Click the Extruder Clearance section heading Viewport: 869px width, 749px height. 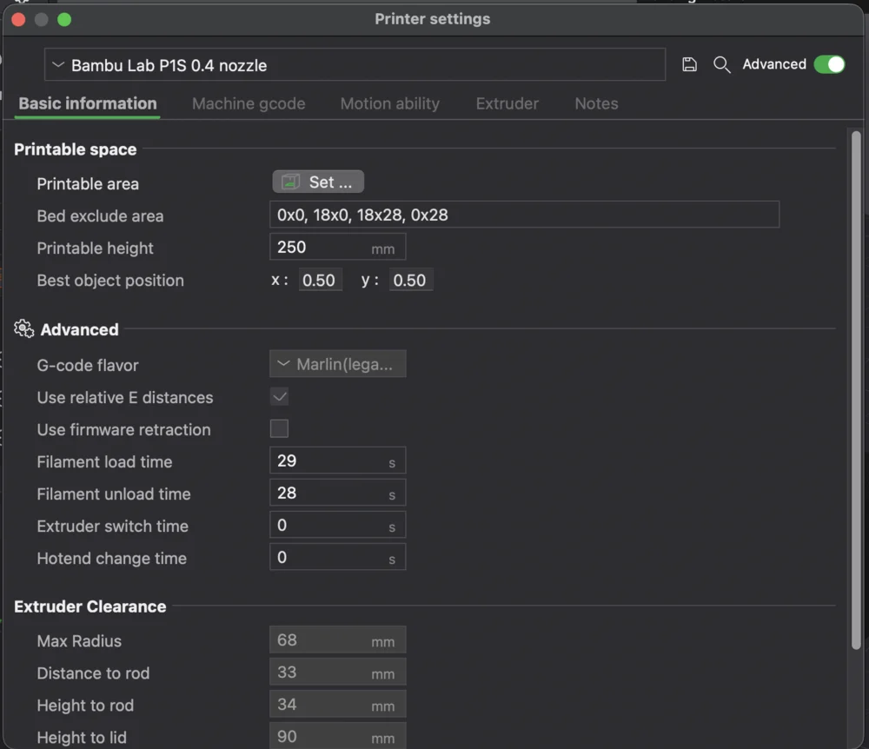[x=90, y=606]
